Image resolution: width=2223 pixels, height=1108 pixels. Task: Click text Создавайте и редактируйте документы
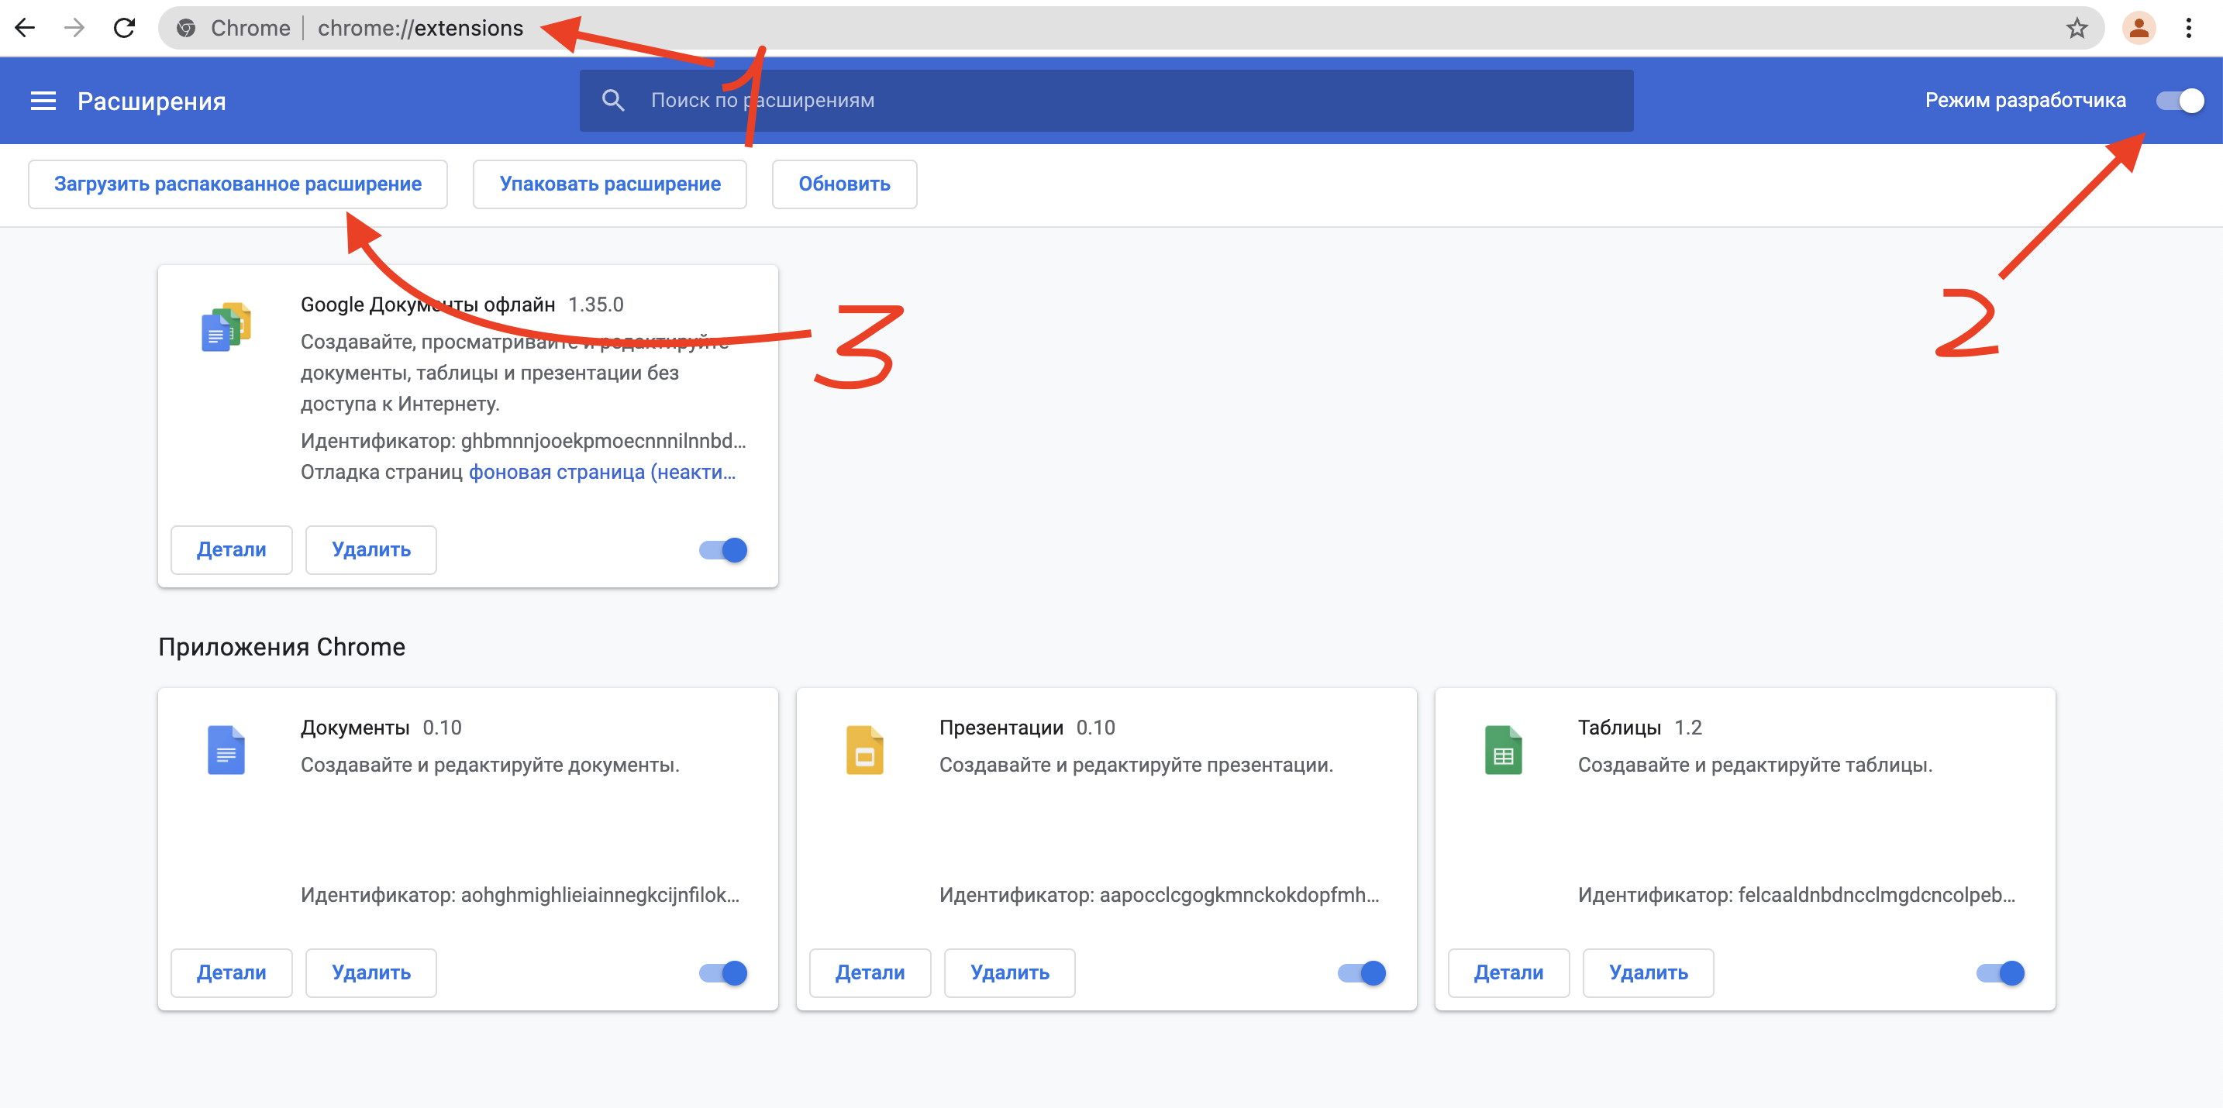point(490,765)
